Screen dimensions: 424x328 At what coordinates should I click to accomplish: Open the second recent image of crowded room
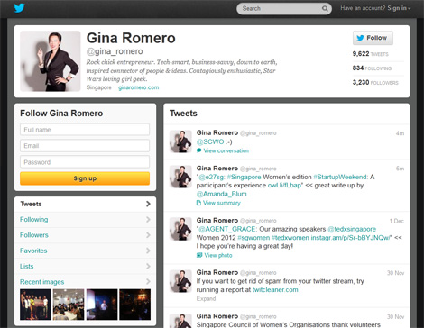(x=69, y=305)
